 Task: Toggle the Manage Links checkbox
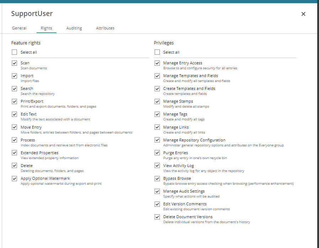click(x=157, y=127)
